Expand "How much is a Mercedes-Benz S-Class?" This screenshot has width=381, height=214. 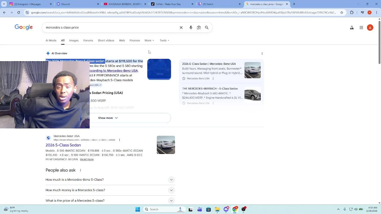[110, 180]
